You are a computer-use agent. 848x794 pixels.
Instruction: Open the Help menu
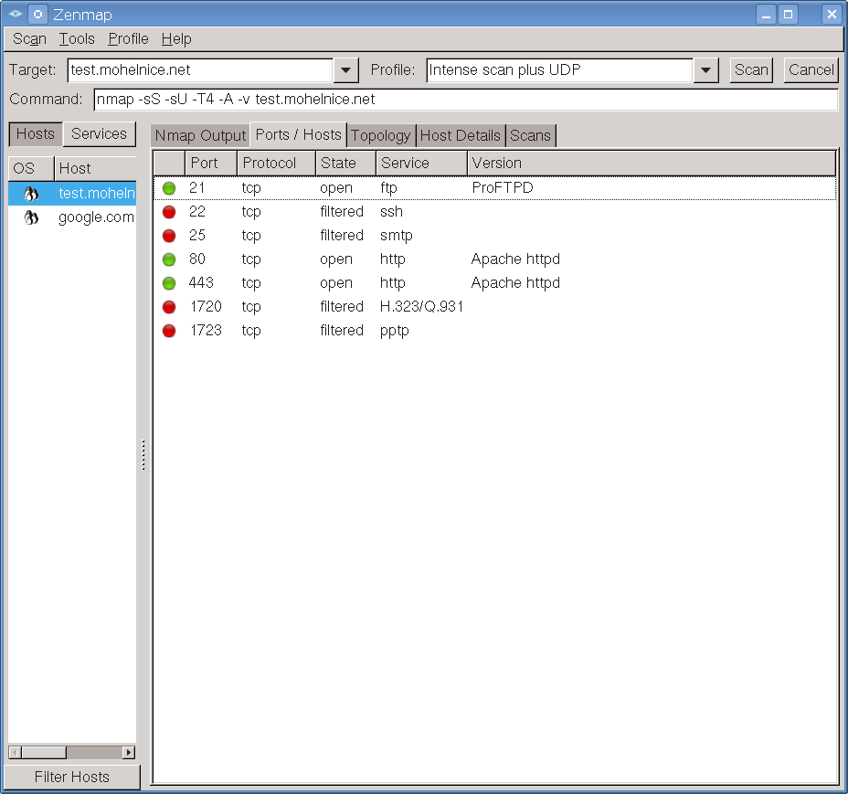(176, 39)
